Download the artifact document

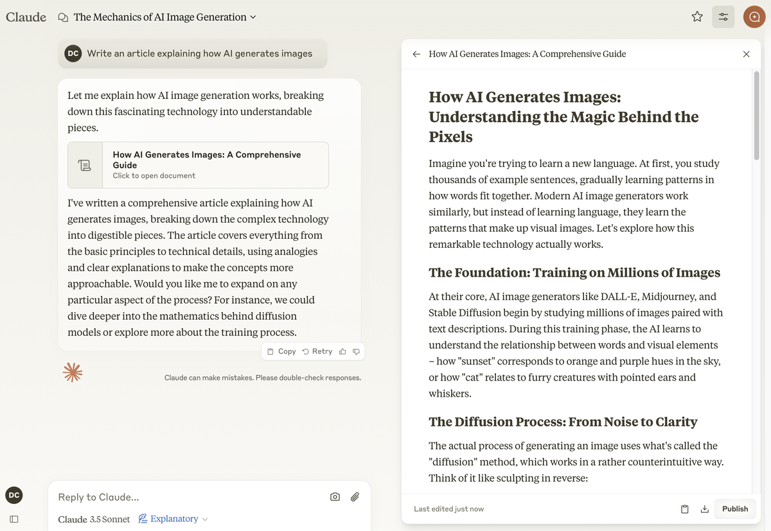click(x=704, y=509)
